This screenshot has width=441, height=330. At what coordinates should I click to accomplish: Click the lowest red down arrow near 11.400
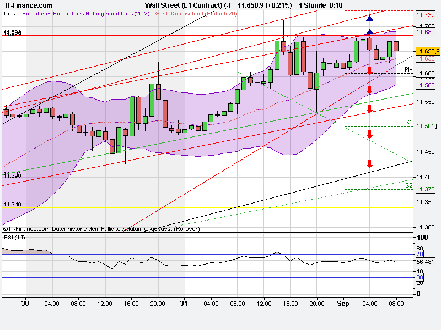coord(368,163)
